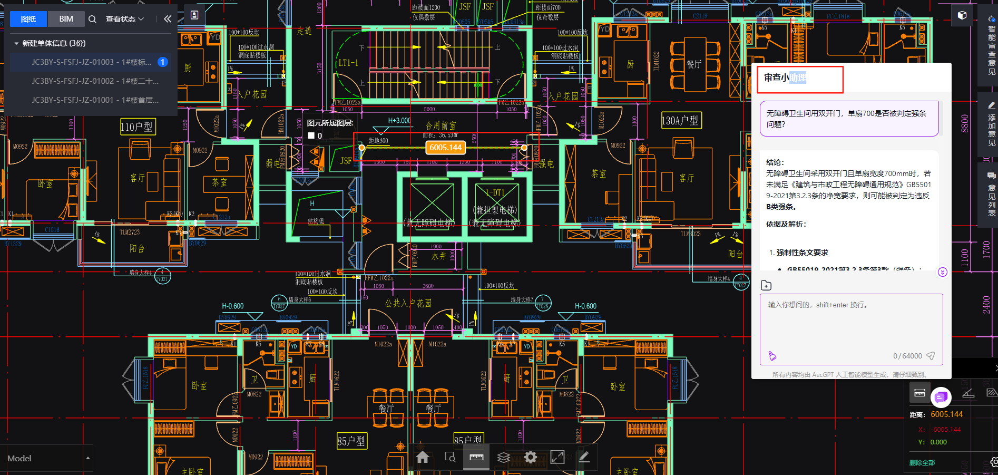The image size is (998, 475).
Task: Enter fullscreen with the expand arrows icon
Action: click(557, 457)
